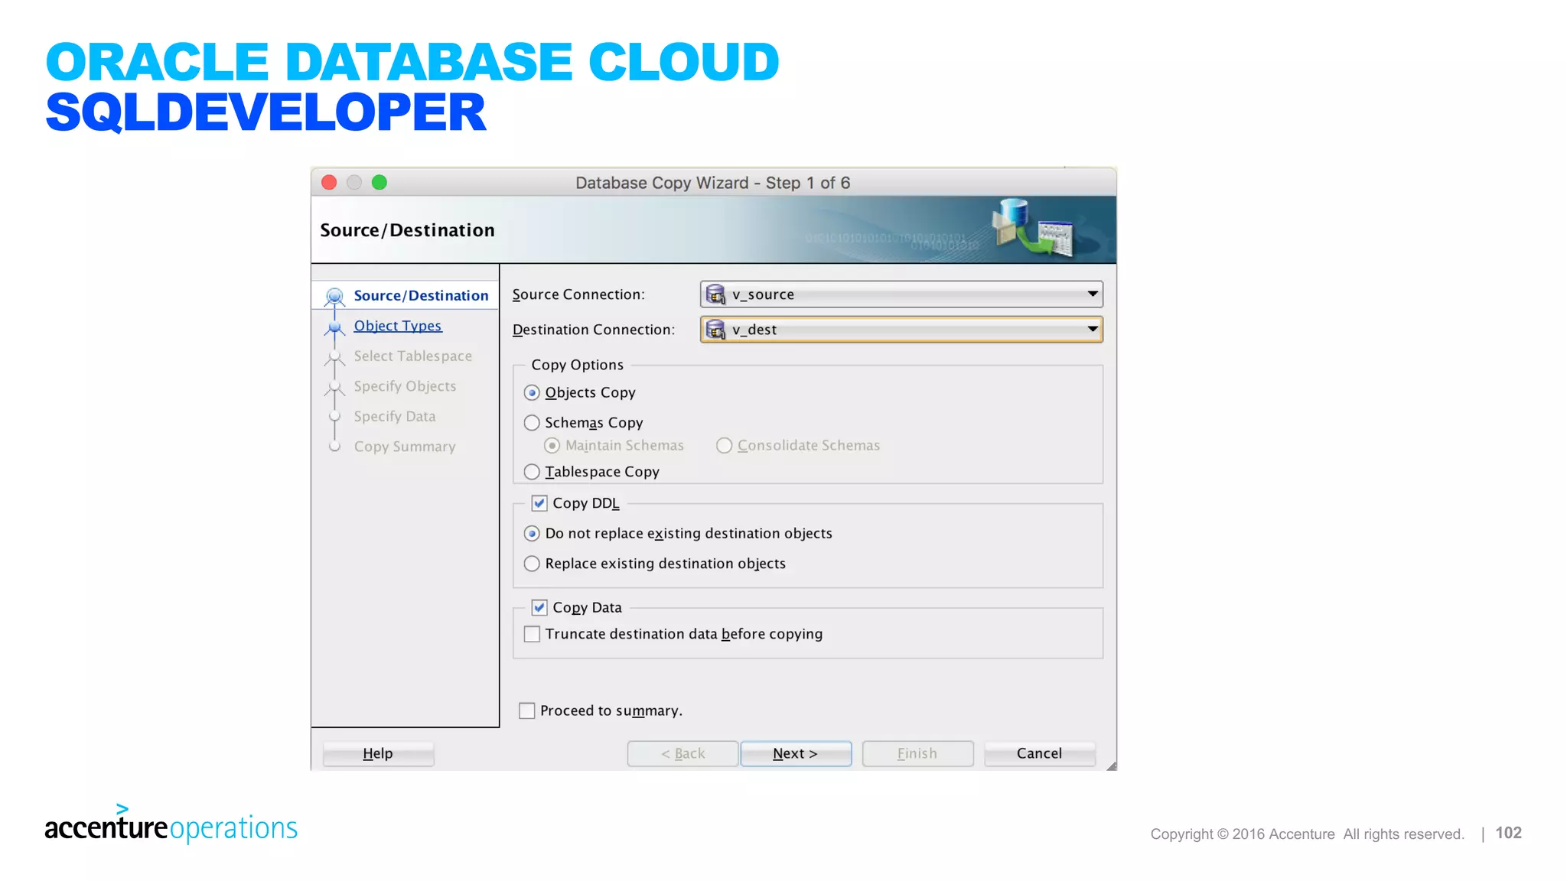Open the Object Types wizard step link
The image size is (1567, 881).
pos(398,327)
